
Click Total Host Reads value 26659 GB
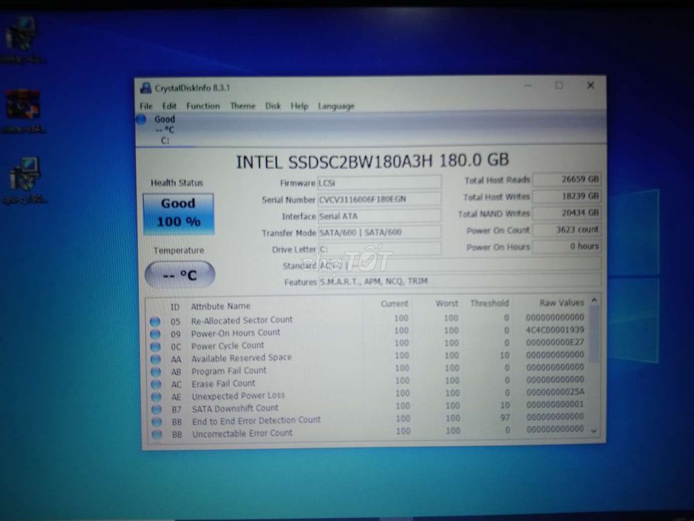(x=566, y=179)
